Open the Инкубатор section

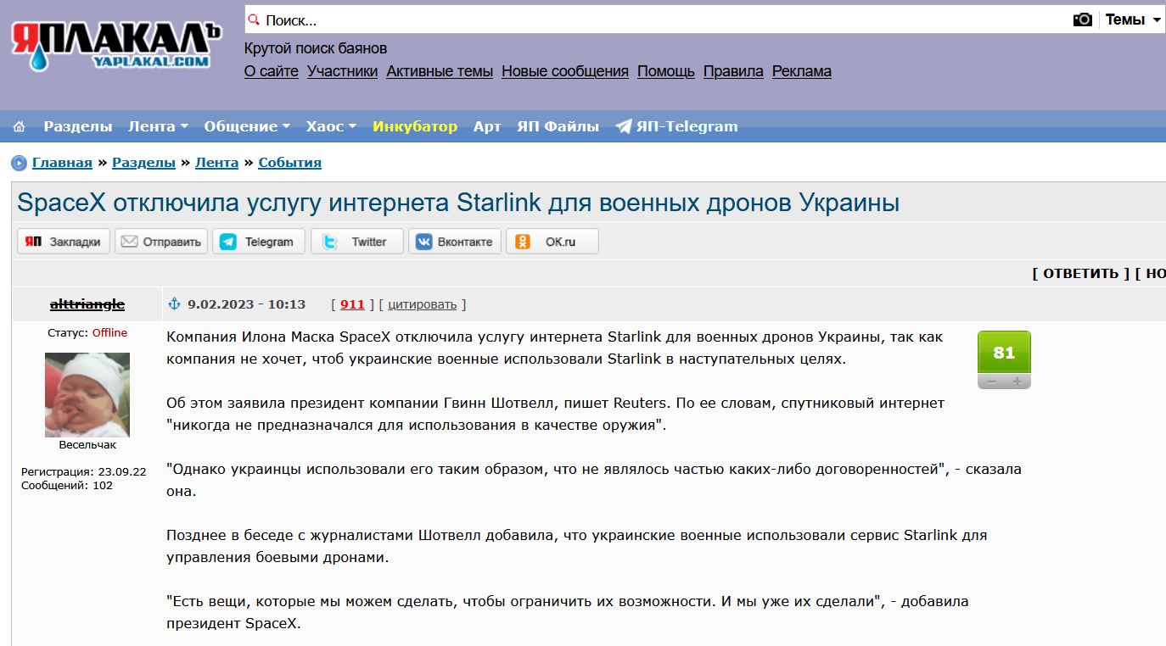point(415,126)
